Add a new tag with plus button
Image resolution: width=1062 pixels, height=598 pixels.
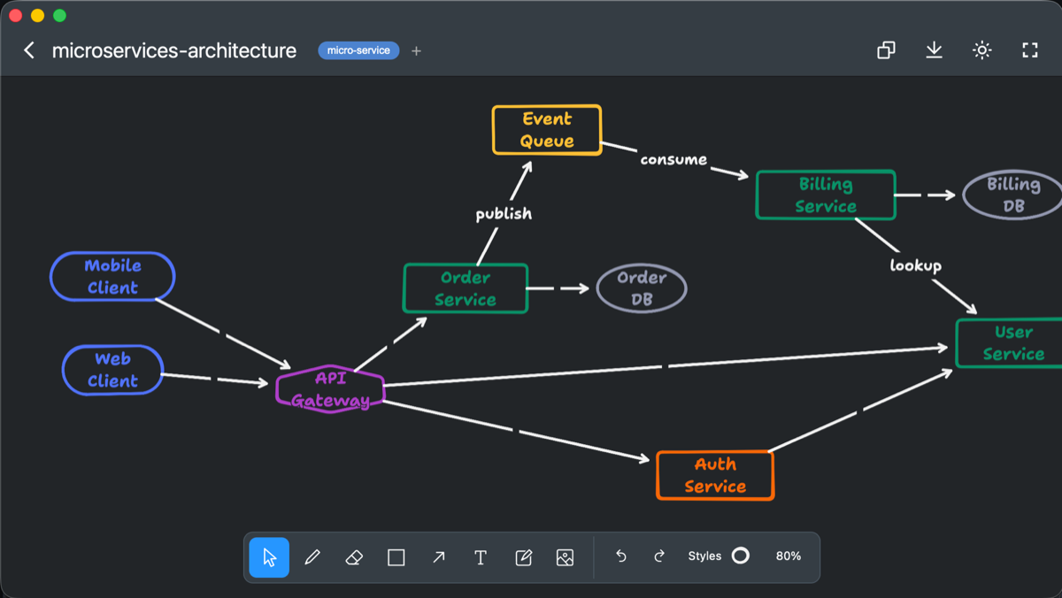click(x=416, y=51)
